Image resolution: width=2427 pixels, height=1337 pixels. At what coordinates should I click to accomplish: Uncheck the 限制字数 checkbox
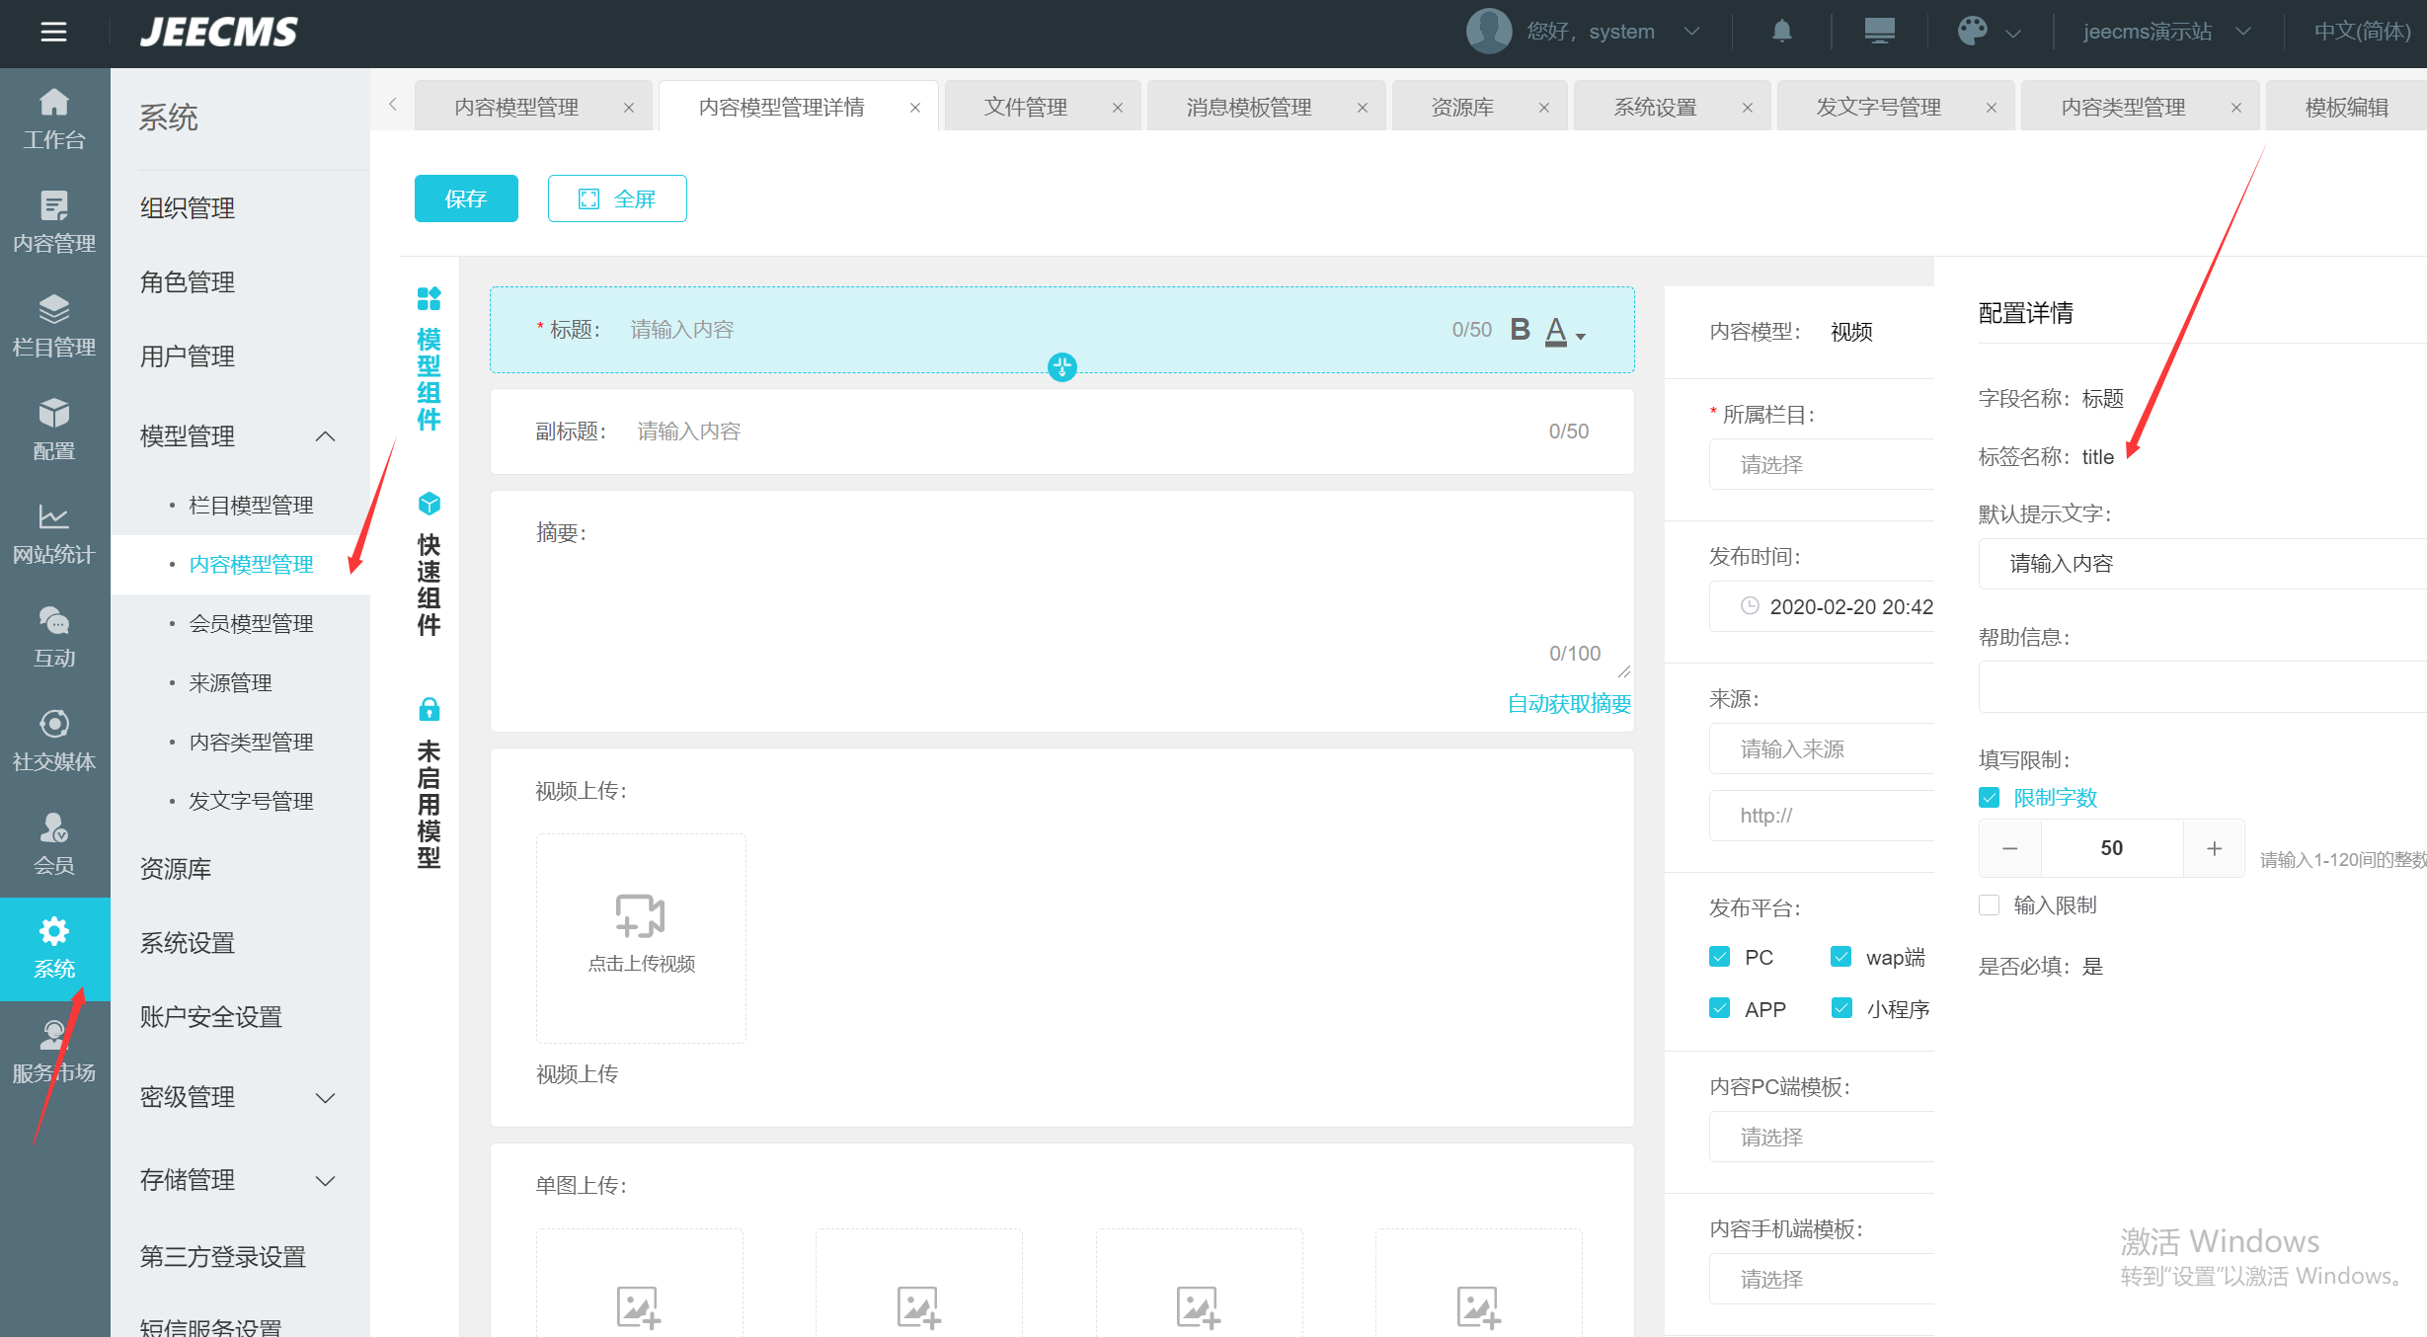[x=1990, y=798]
